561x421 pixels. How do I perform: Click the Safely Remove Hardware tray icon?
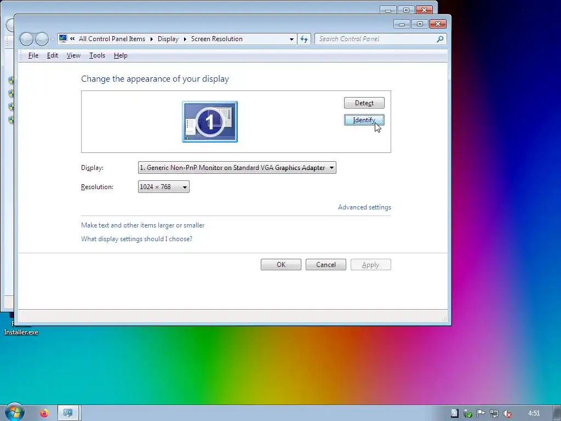[x=467, y=413]
